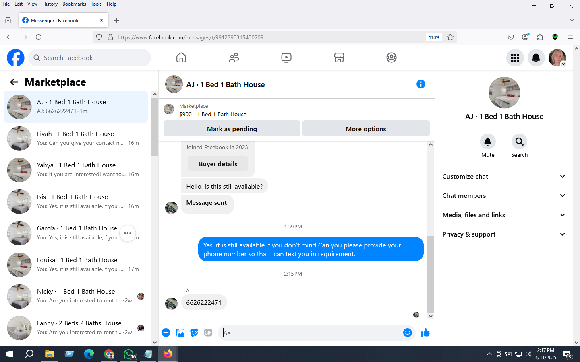Expand Privacy & support section
580x362 pixels.
504,234
